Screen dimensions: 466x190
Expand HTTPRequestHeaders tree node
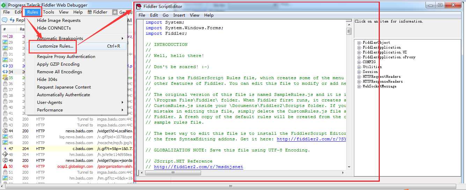(x=359, y=77)
